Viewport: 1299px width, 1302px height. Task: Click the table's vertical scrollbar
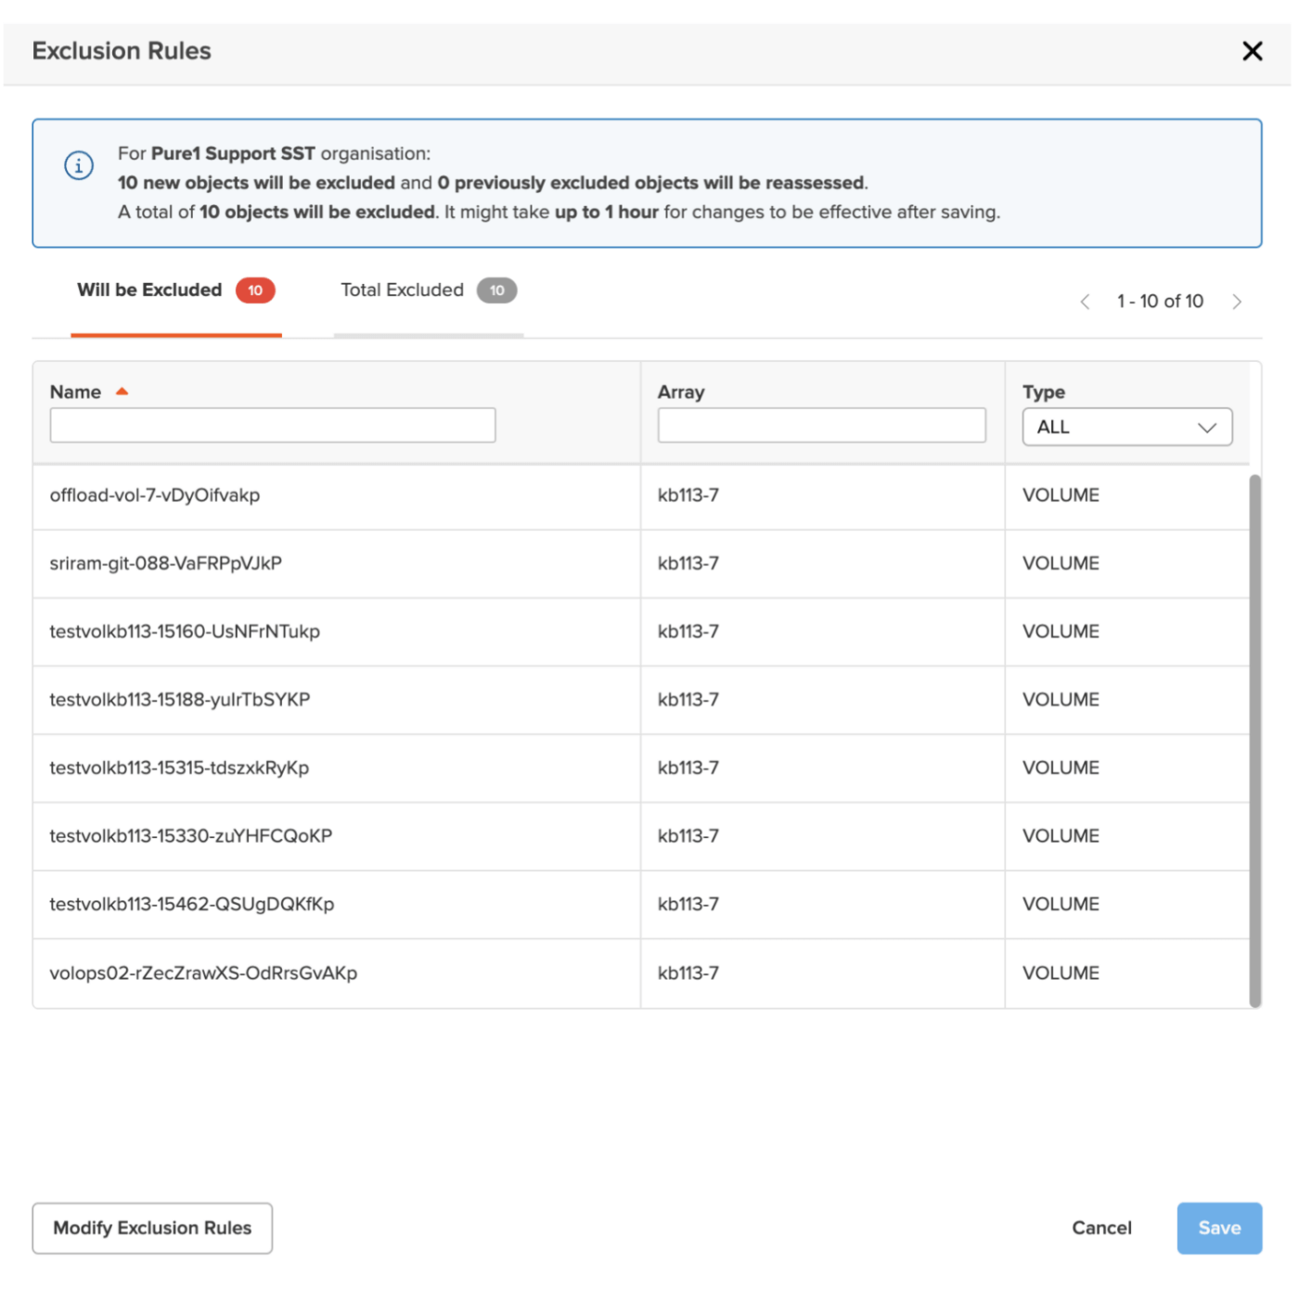tap(1255, 741)
